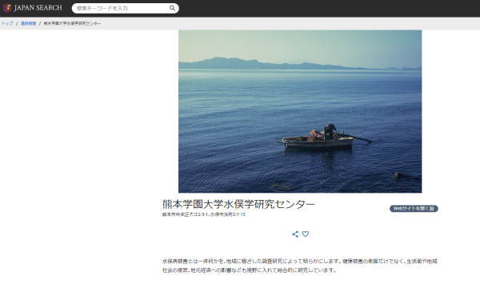
Task: Click the 水俣市浜町2-7-13 address text
Action: 228,214
